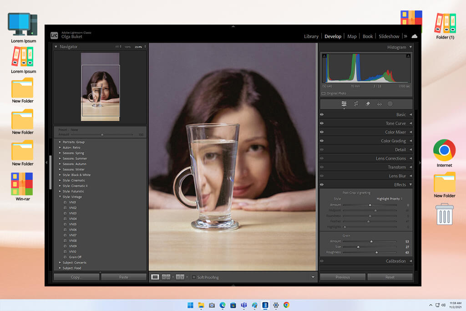Select the Healing eraser tool
The width and height of the screenshot is (466, 311).
[368, 104]
